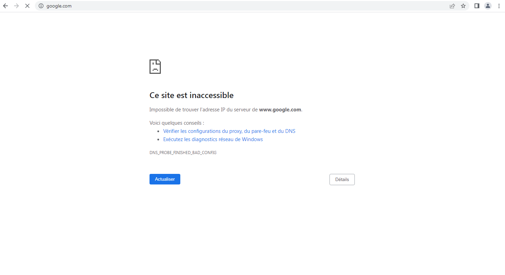Viewport: 505px width, 275px height.
Task: Run the Windows network diagnostics link
Action: [x=213, y=139]
